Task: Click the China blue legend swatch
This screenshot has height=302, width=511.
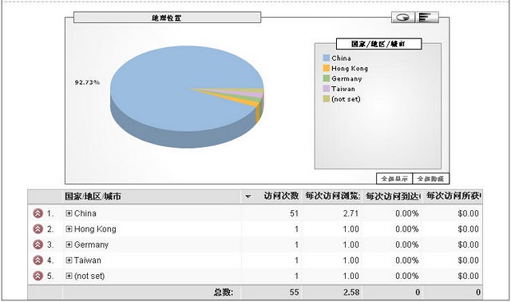Action: click(x=327, y=58)
